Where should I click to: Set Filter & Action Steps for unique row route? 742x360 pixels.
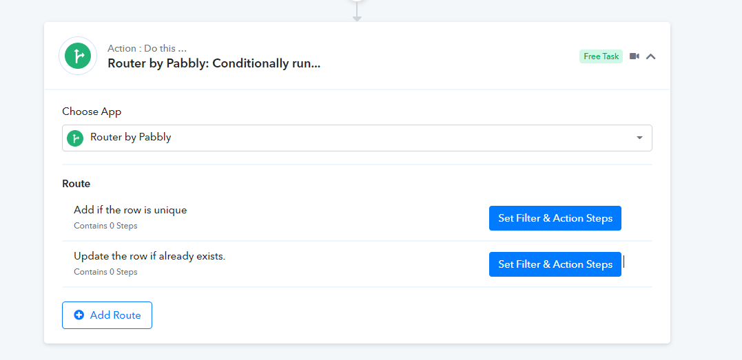tap(555, 218)
